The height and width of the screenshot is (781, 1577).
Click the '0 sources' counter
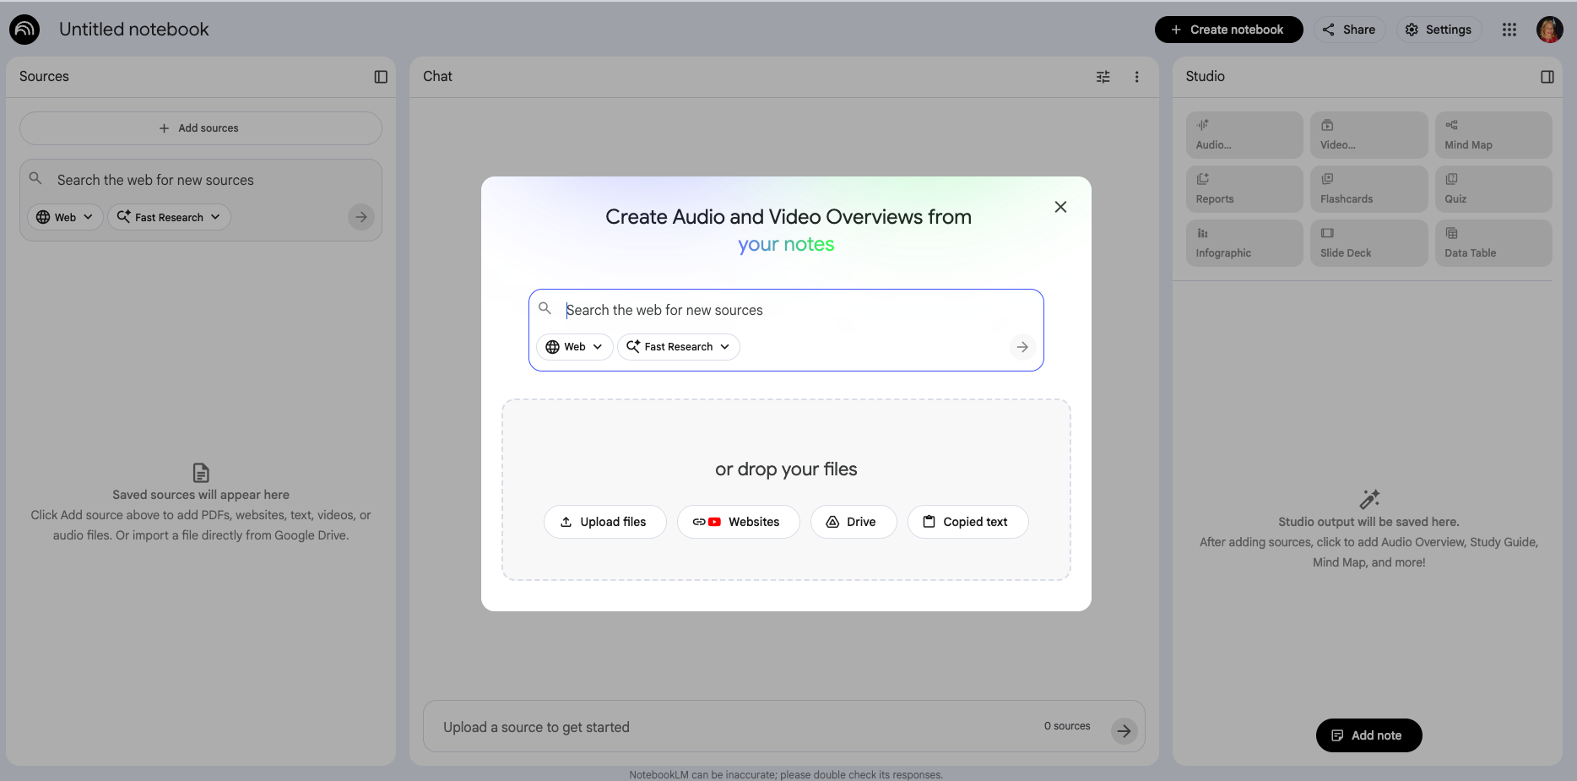tap(1067, 726)
